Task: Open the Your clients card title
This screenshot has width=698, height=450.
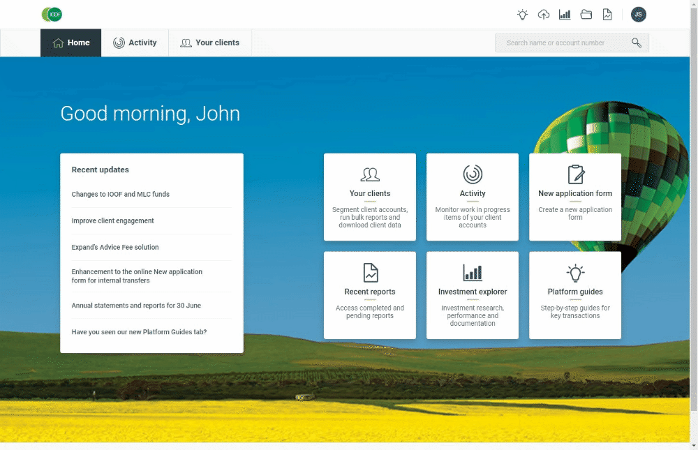Action: [x=370, y=194]
